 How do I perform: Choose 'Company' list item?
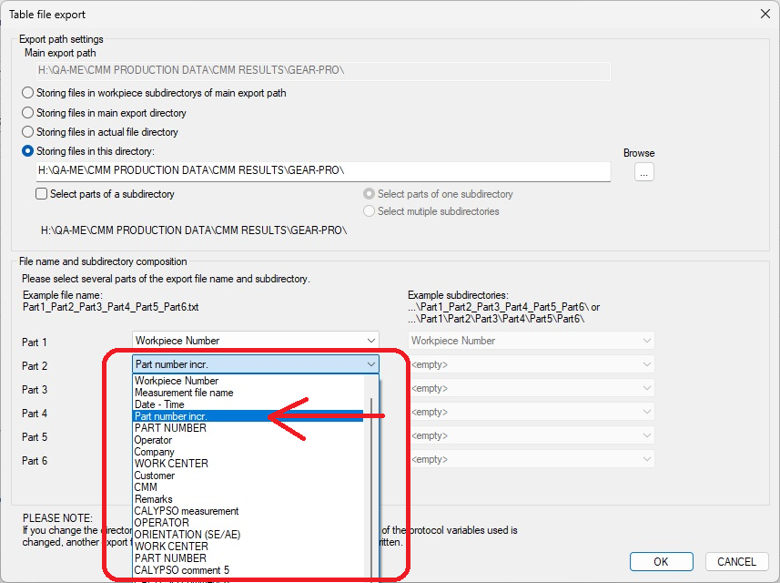click(154, 452)
